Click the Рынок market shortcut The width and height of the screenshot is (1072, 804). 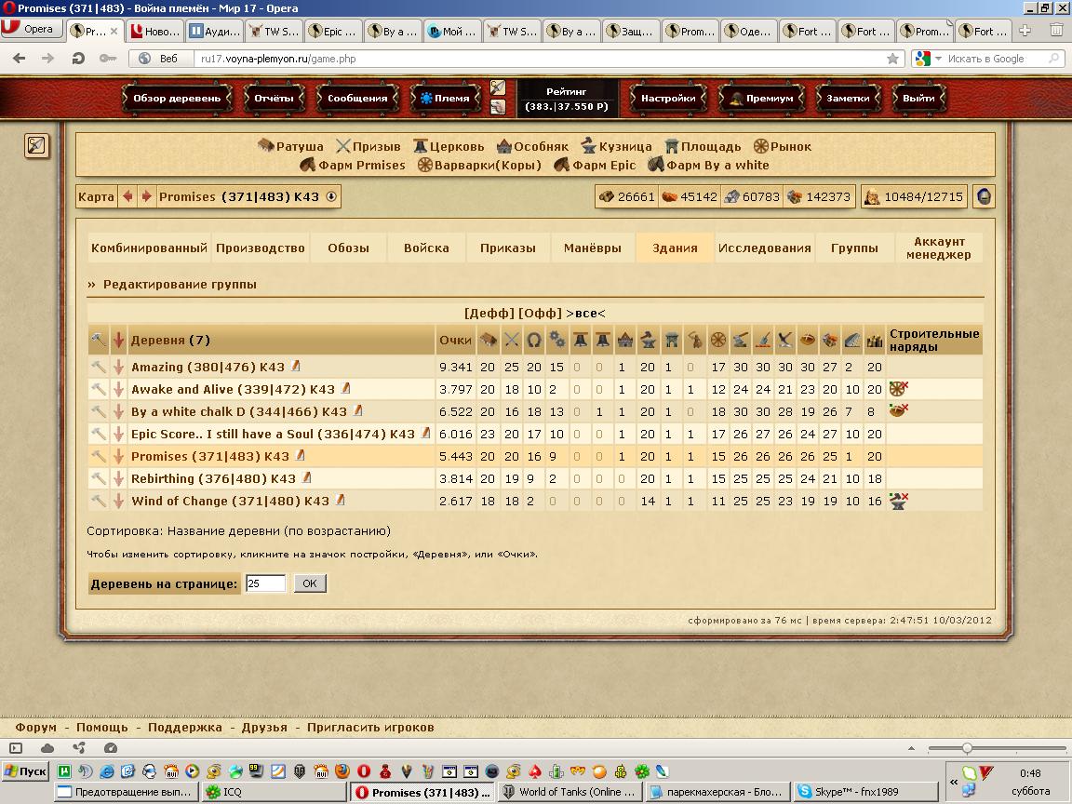pos(782,146)
